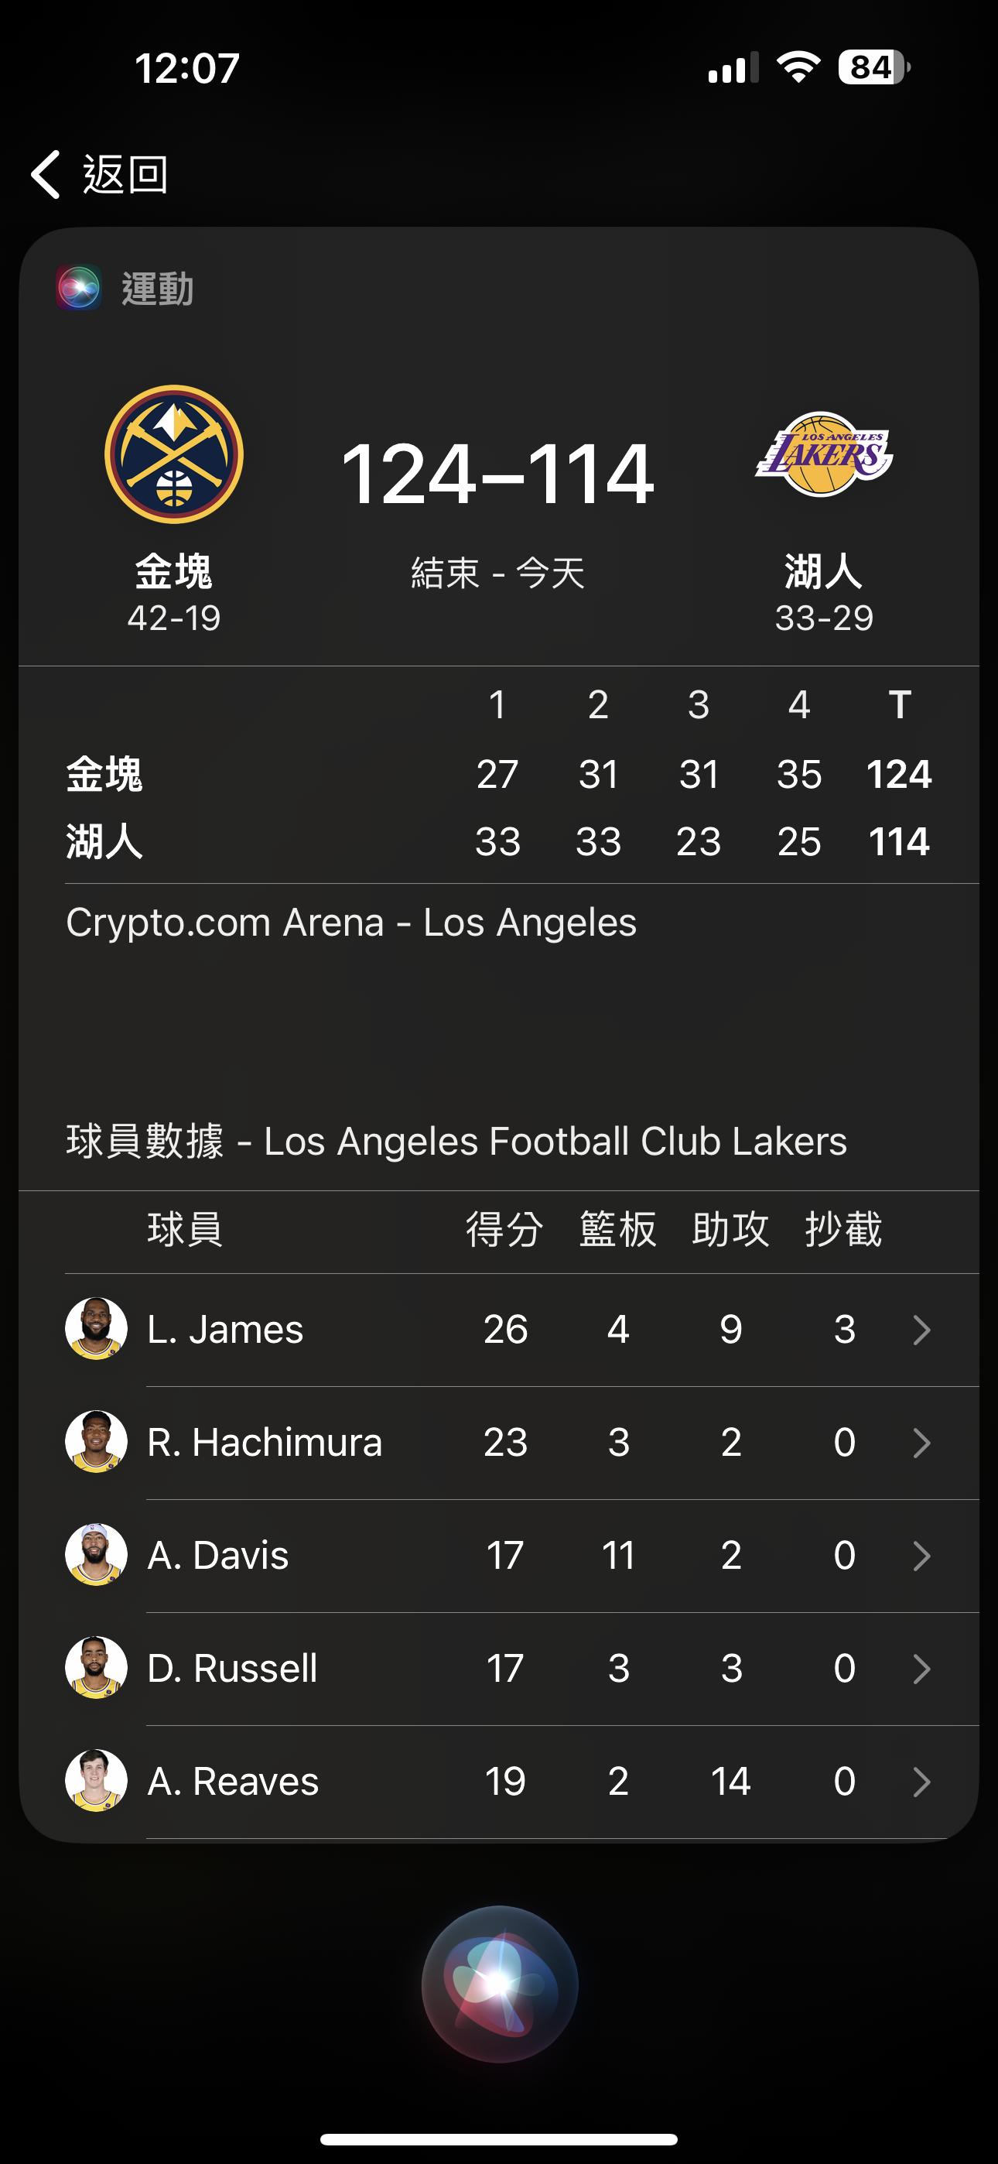This screenshot has height=2164, width=998.
Task: Expand A. Reaves details chevron
Action: coord(921,1782)
